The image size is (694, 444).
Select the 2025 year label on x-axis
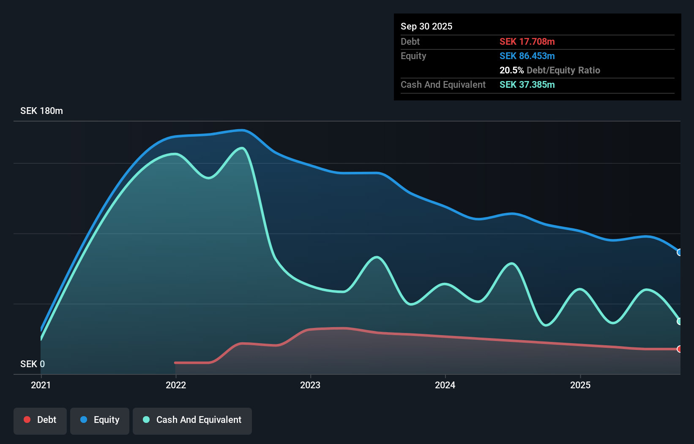click(x=580, y=385)
